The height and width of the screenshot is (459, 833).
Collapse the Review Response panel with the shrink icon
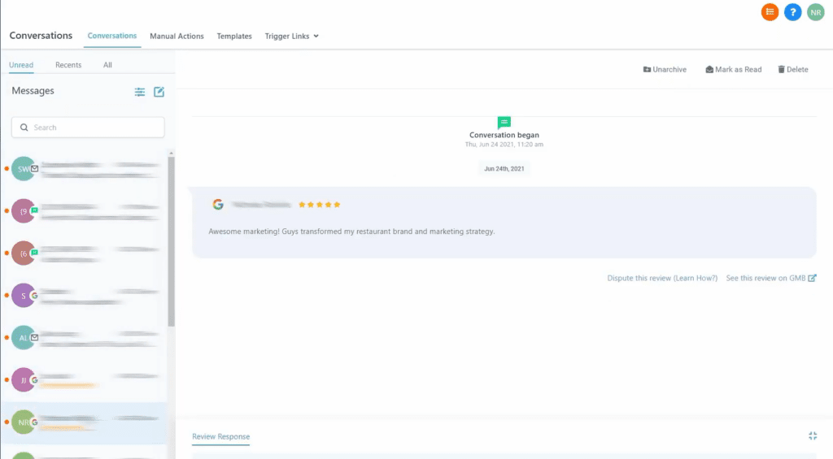(x=813, y=435)
